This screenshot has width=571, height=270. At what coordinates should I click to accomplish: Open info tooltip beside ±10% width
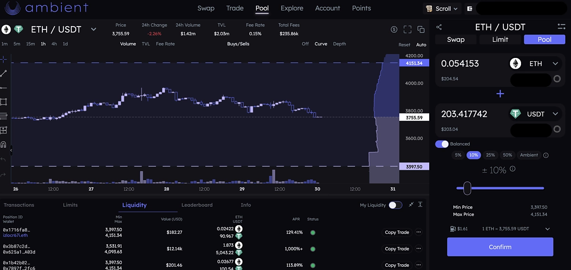point(512,169)
